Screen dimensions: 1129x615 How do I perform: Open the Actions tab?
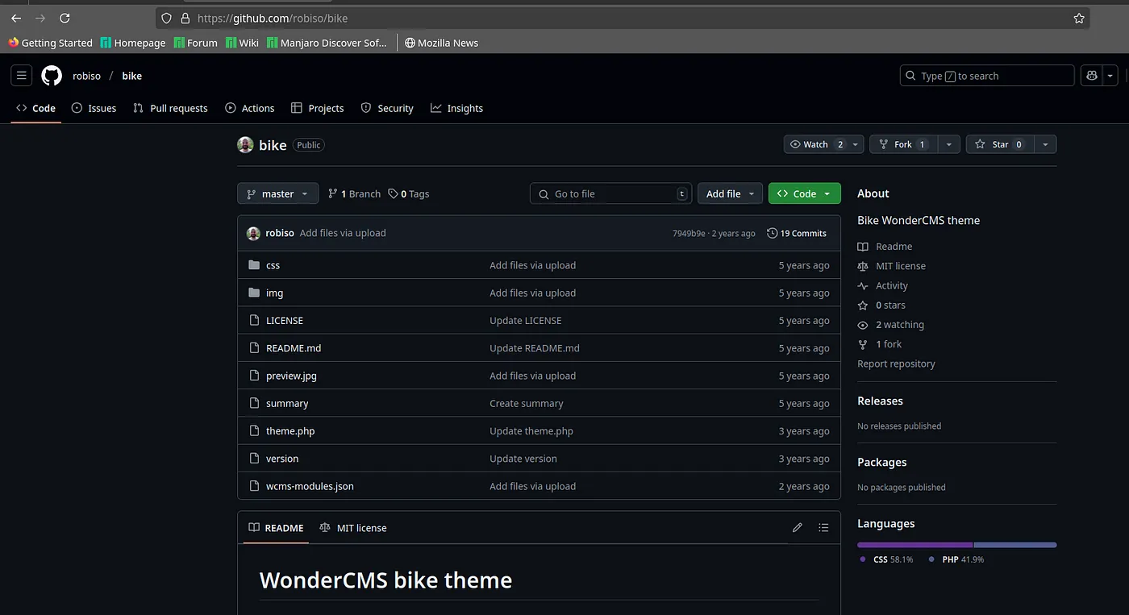point(250,108)
